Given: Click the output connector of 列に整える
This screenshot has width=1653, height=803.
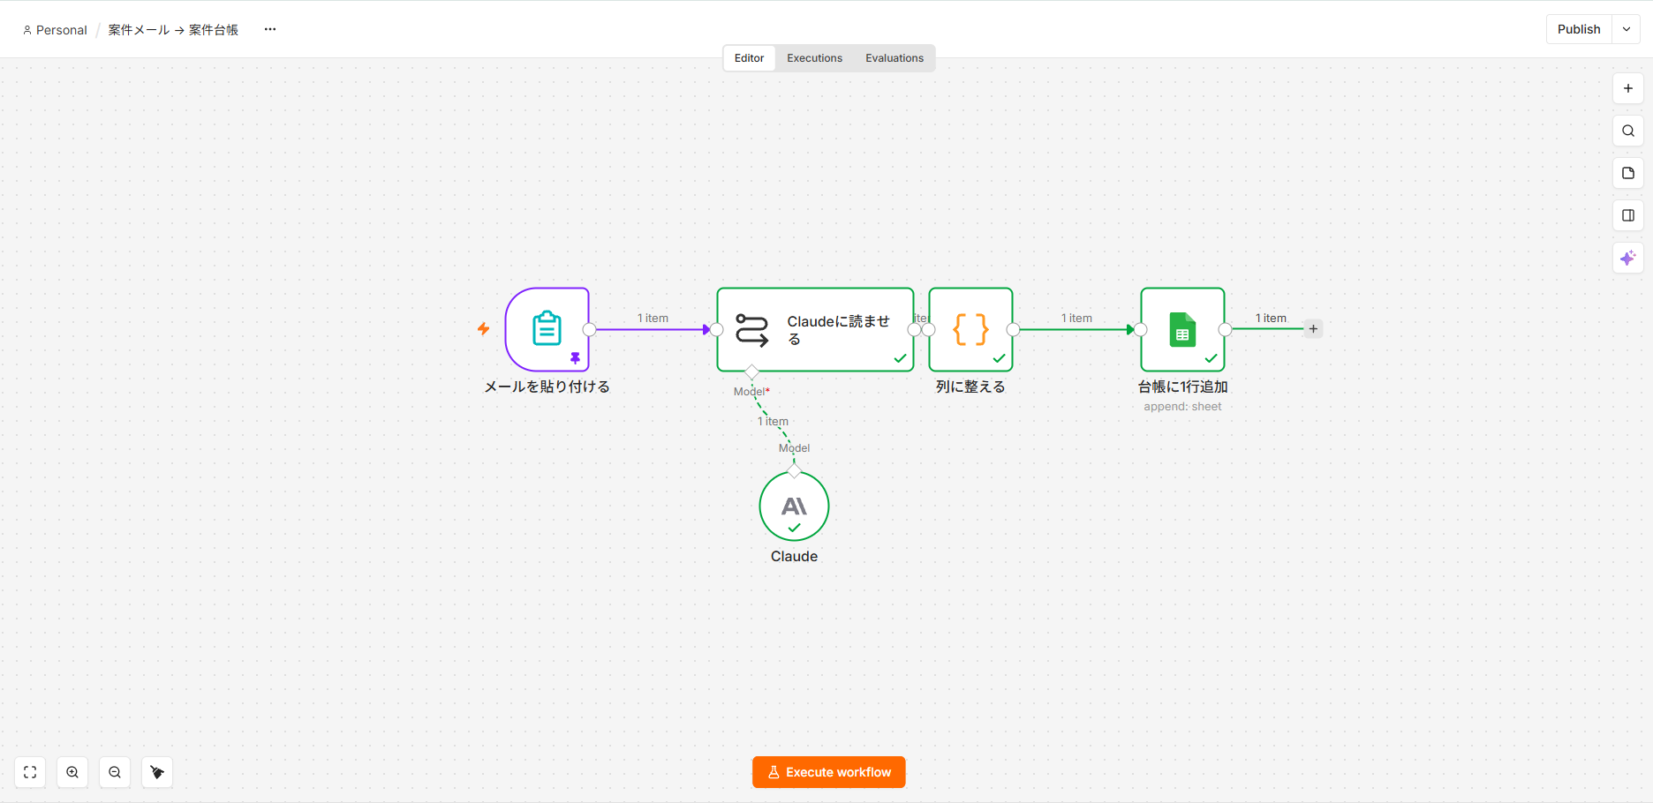Looking at the screenshot, I should point(1013,329).
